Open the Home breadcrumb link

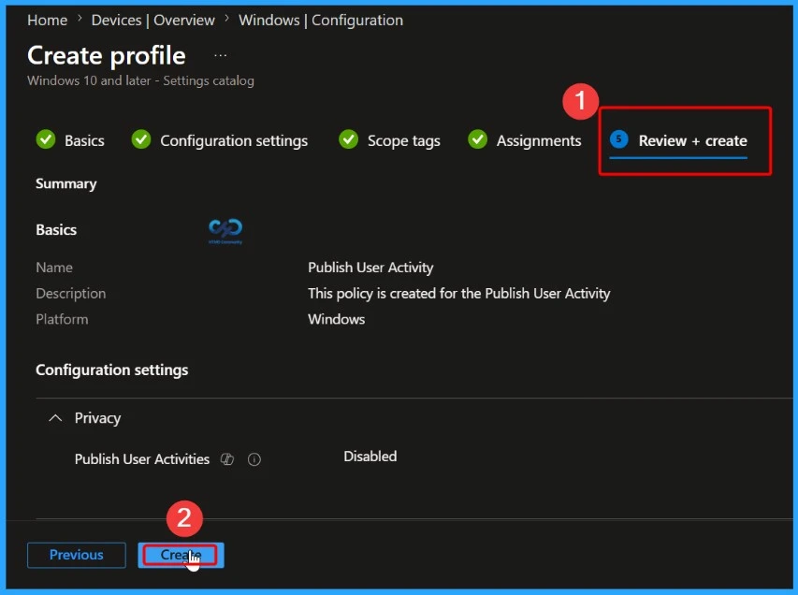click(48, 21)
